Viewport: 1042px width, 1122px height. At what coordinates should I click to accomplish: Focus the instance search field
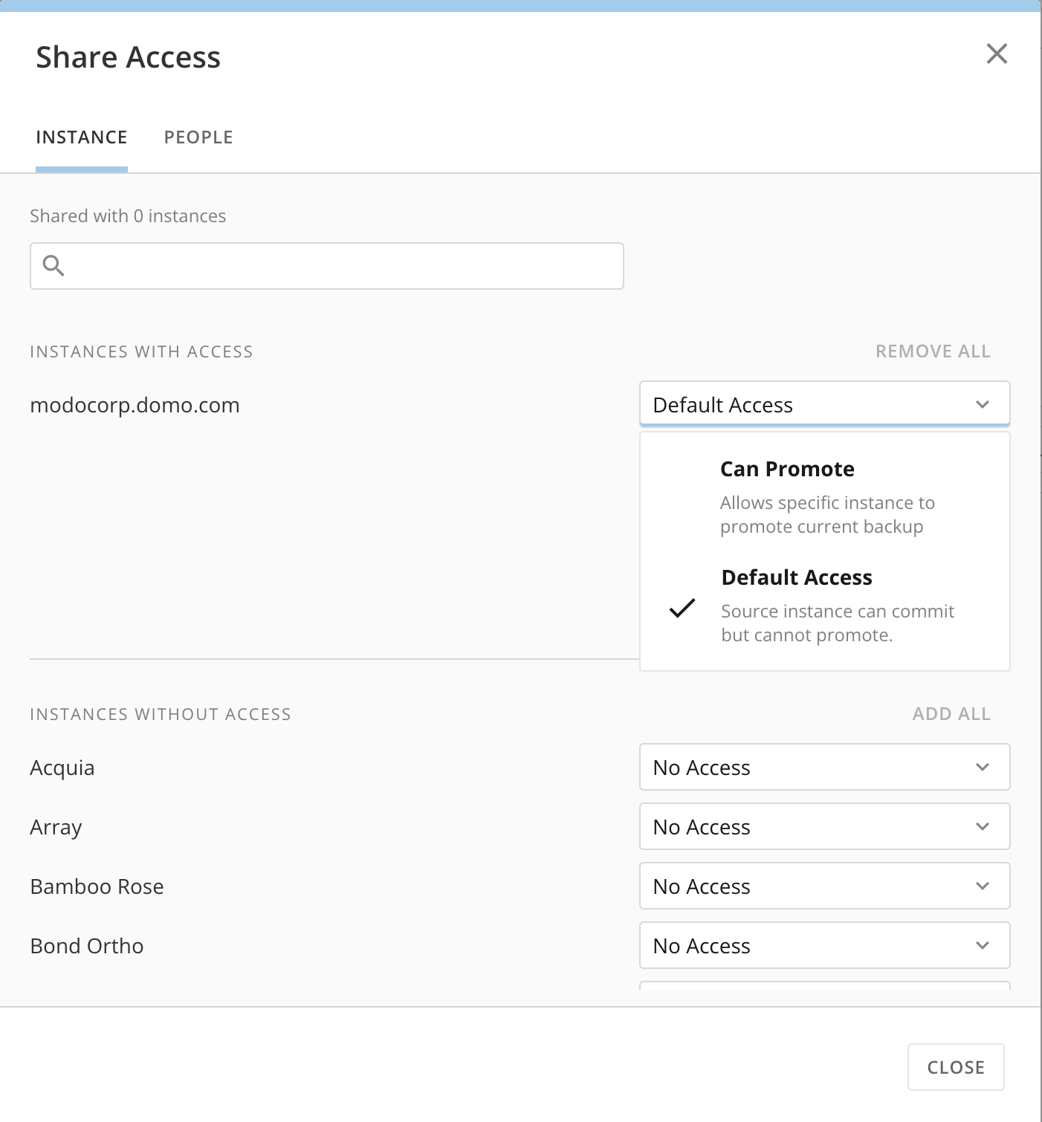pos(342,266)
